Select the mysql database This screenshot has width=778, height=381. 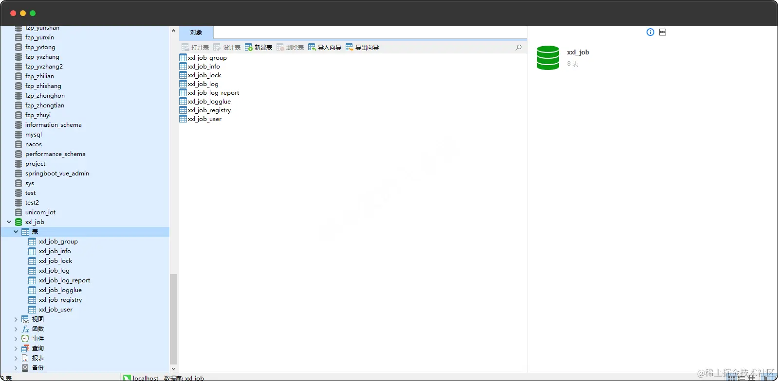coord(34,135)
